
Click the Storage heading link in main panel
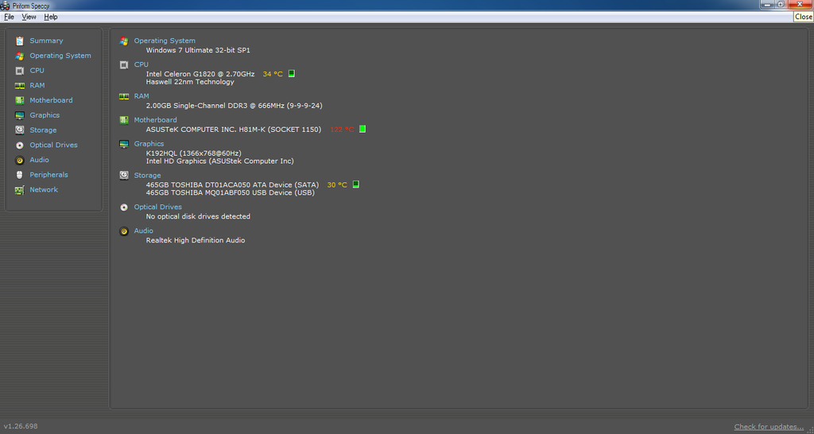click(x=147, y=176)
